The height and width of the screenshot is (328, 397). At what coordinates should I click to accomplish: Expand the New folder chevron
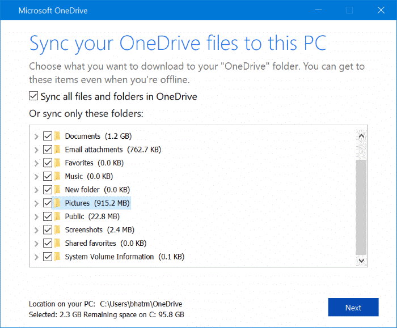tap(36, 190)
